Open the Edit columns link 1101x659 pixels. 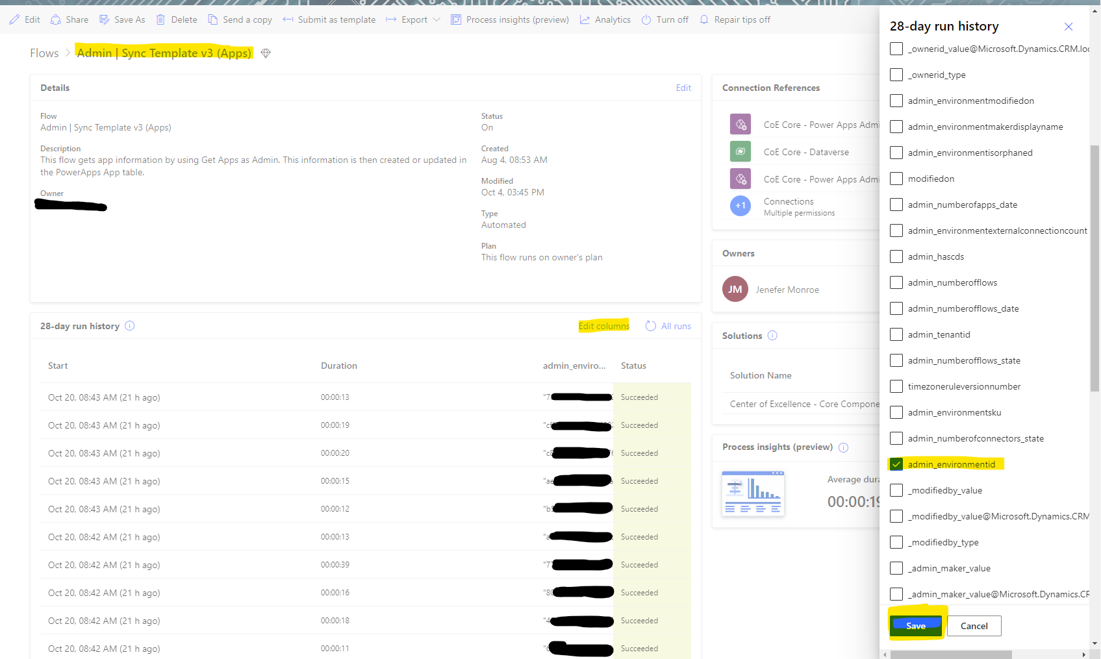(603, 326)
